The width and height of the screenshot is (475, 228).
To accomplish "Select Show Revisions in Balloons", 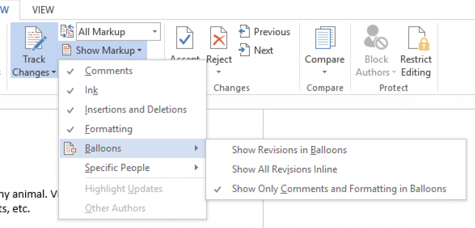I will point(289,150).
